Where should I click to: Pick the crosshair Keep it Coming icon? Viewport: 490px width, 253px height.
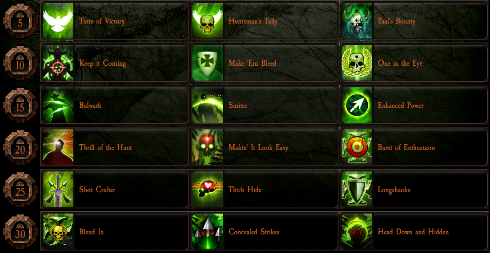coord(58,63)
